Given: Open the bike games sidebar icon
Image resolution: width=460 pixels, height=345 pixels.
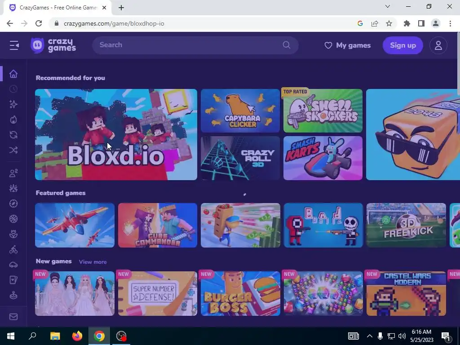Looking at the screenshot, I should 13,250.
